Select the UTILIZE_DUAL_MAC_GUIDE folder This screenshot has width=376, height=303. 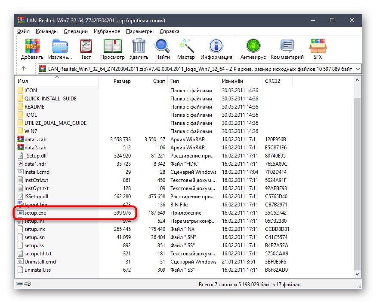click(52, 123)
